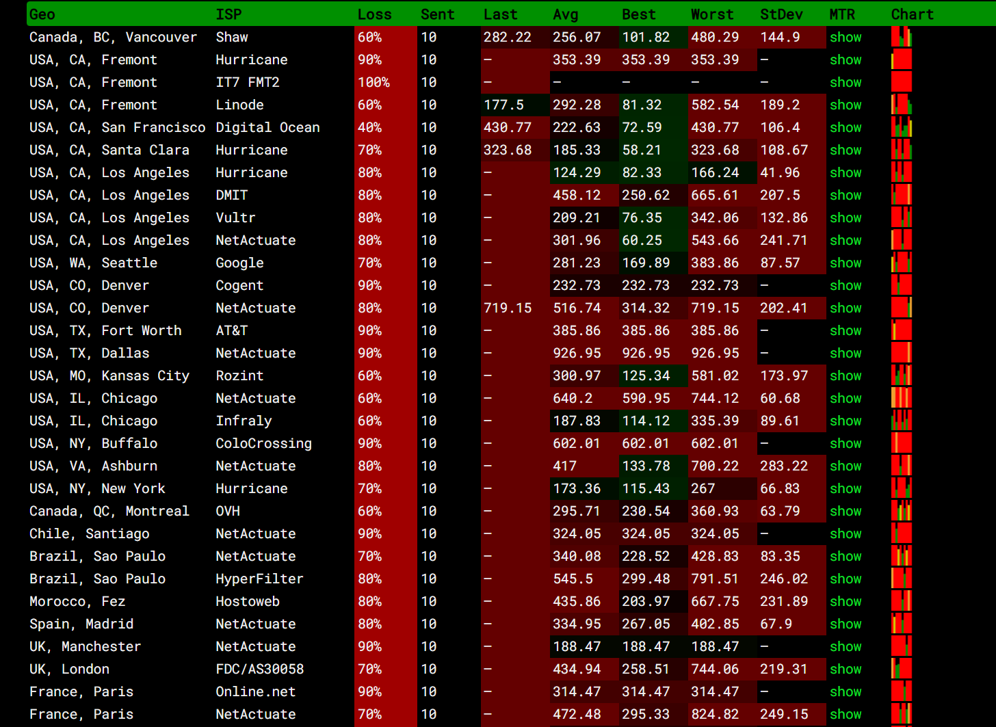The height and width of the screenshot is (727, 996).
Task: Show MTR for Morocco Fez Hostoweb
Action: (x=846, y=601)
